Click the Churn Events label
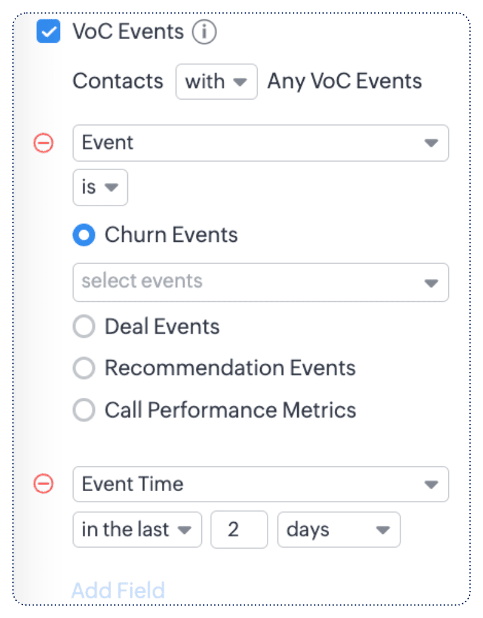The image size is (483, 618). click(x=171, y=235)
